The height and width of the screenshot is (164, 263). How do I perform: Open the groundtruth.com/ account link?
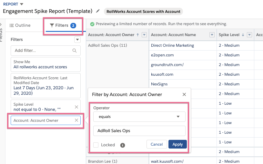click(167, 65)
